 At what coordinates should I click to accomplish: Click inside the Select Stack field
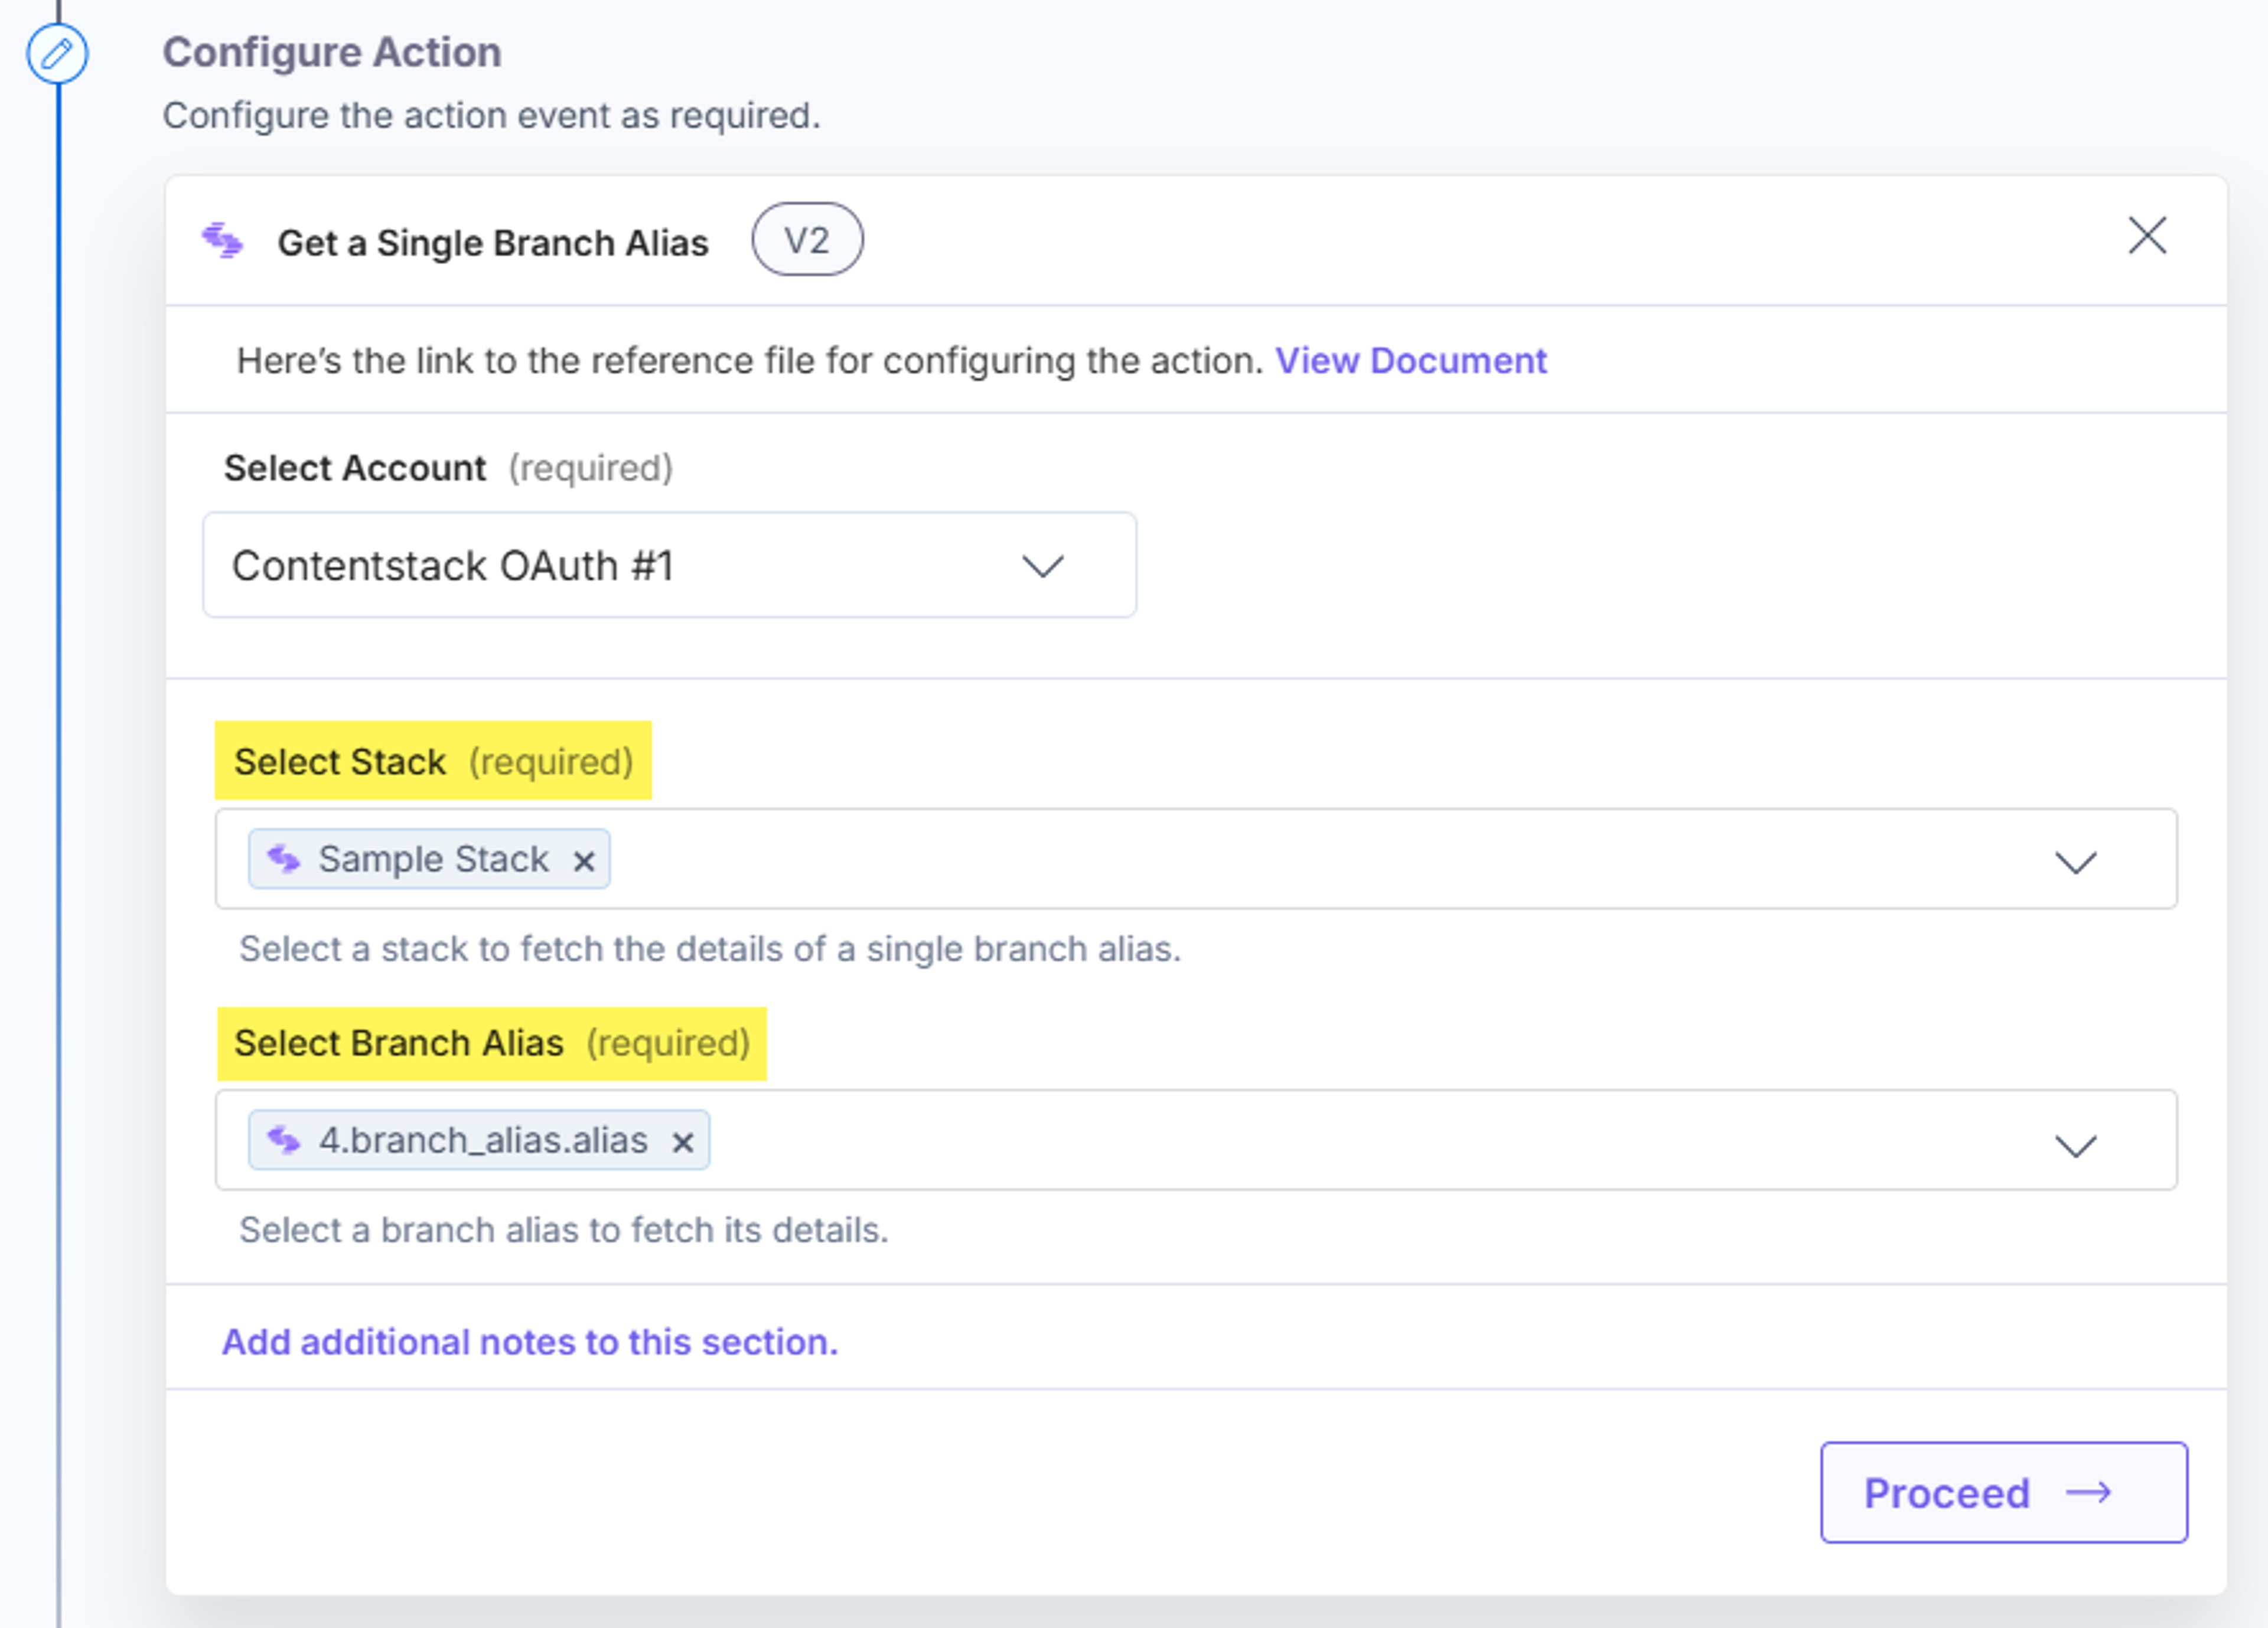click(1196, 859)
